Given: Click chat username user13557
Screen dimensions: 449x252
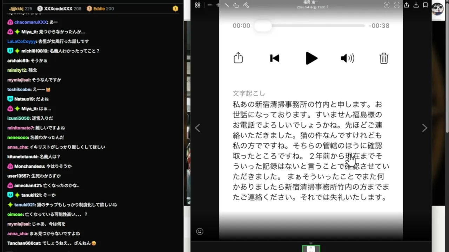Looking at the screenshot, I should click(18, 176).
